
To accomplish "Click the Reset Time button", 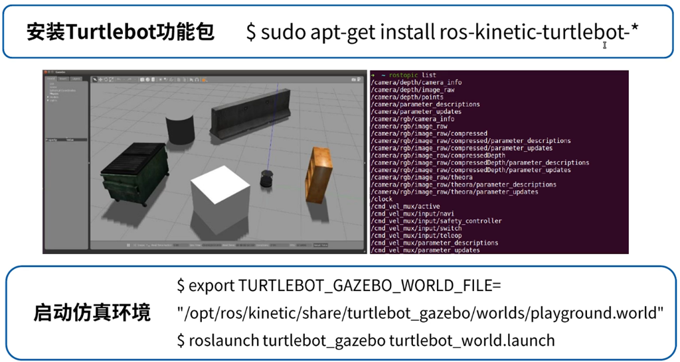I will 321,245.
